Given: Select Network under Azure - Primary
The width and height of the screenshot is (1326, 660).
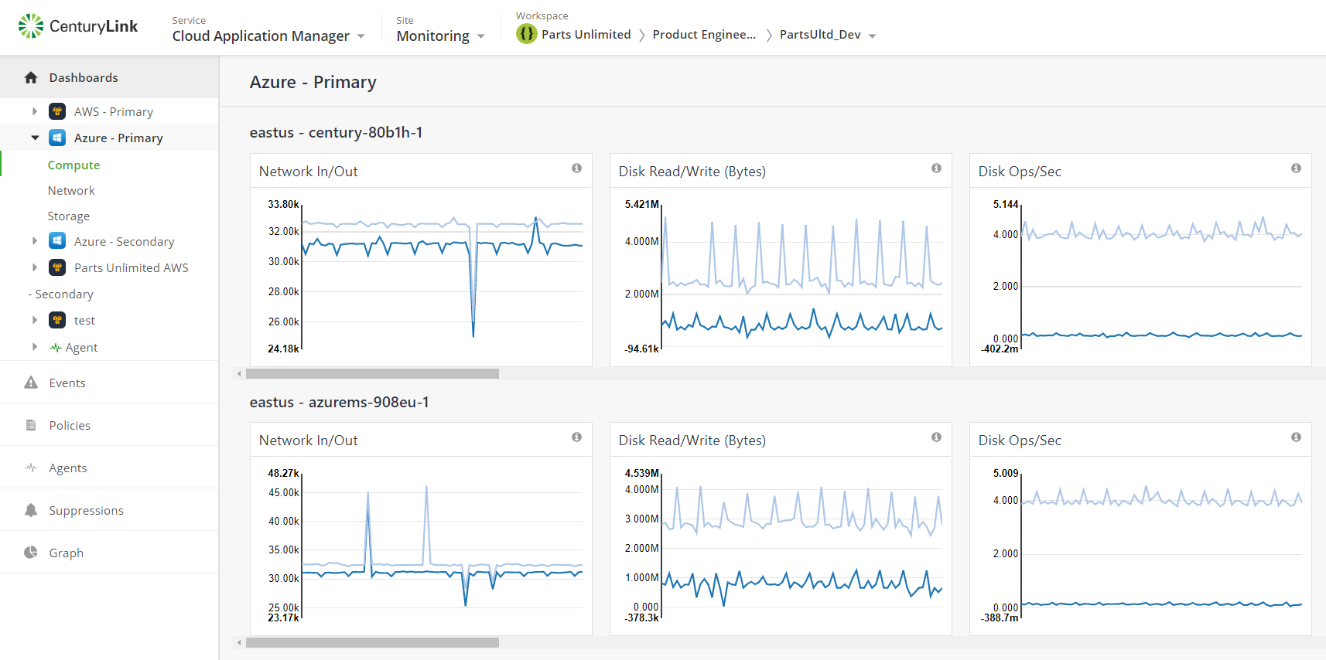Looking at the screenshot, I should pos(71,190).
